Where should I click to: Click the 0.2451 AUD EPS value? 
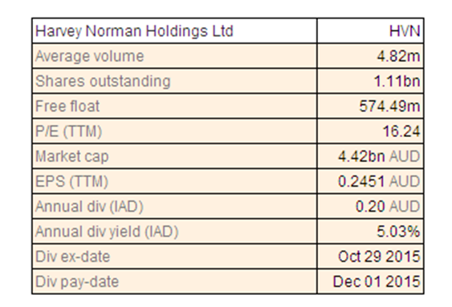[379, 181]
